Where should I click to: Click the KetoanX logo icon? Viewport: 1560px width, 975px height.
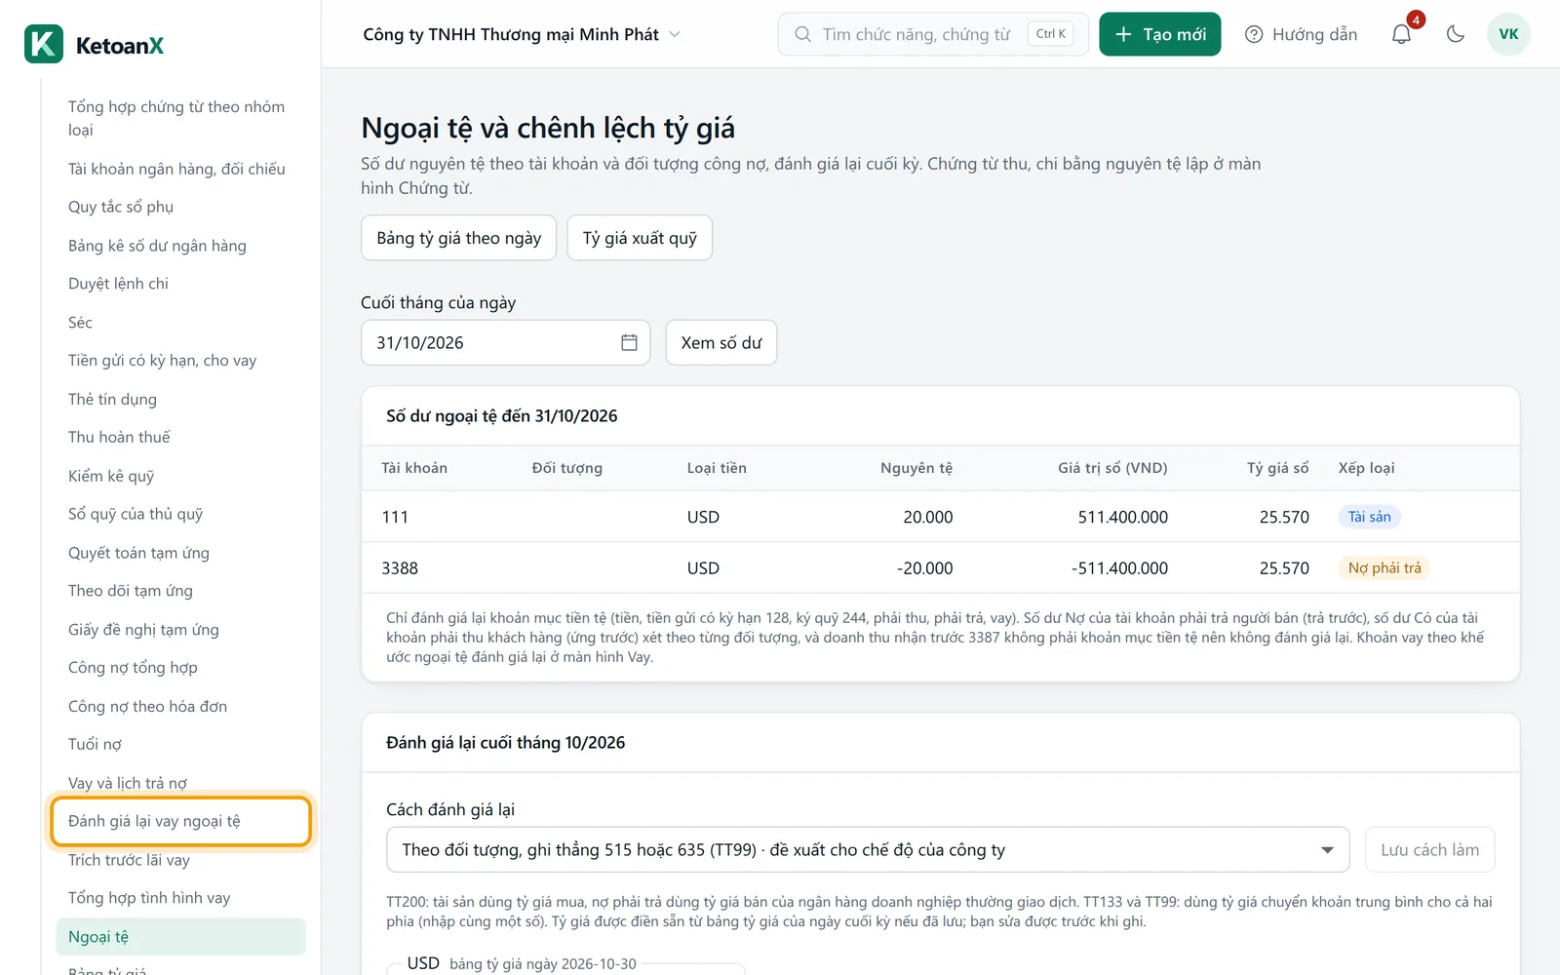(44, 44)
